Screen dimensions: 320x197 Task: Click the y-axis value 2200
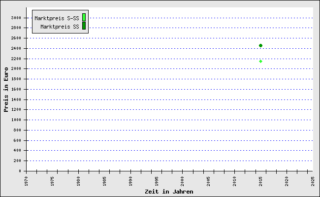[x=16, y=59]
